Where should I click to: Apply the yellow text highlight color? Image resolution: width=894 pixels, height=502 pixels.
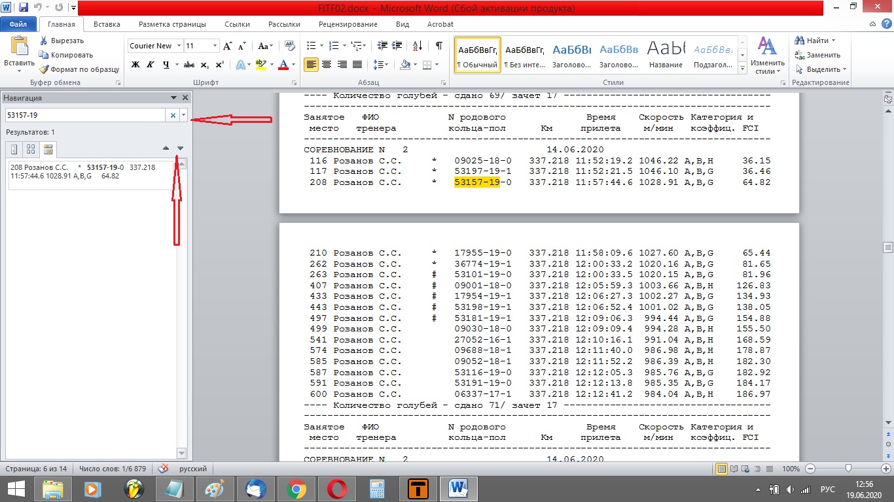[x=261, y=65]
